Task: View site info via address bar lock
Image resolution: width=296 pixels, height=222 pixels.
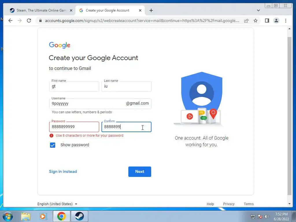Action: [x=40, y=21]
